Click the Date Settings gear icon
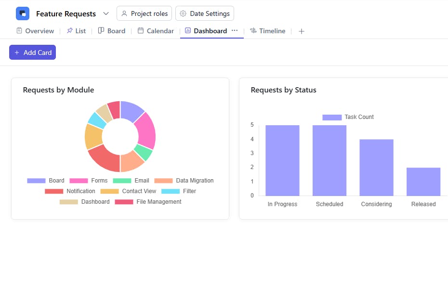Image resolution: width=448 pixels, height=289 pixels. click(x=182, y=13)
